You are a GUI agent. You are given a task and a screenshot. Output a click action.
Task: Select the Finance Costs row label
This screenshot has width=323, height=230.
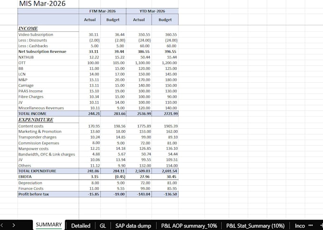point(31,188)
